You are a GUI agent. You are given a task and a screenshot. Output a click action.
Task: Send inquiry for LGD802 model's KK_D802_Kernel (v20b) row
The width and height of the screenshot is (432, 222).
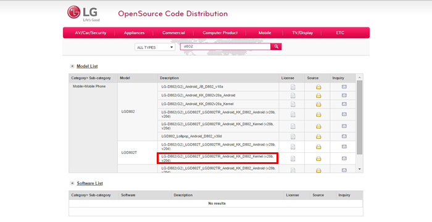click(344, 126)
